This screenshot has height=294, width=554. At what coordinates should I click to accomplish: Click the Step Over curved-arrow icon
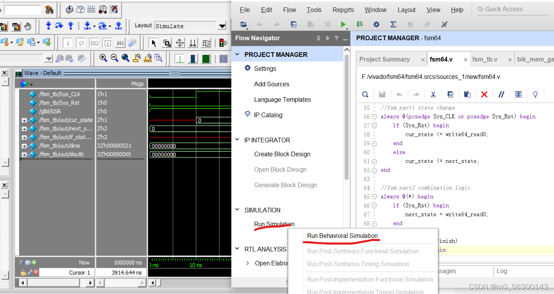59,26
